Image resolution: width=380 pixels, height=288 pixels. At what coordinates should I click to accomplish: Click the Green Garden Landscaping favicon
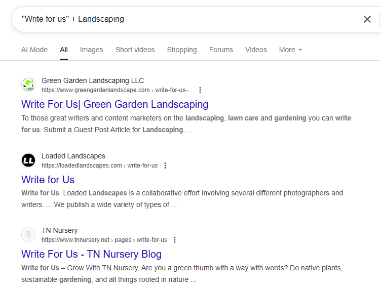pyautogui.click(x=28, y=85)
